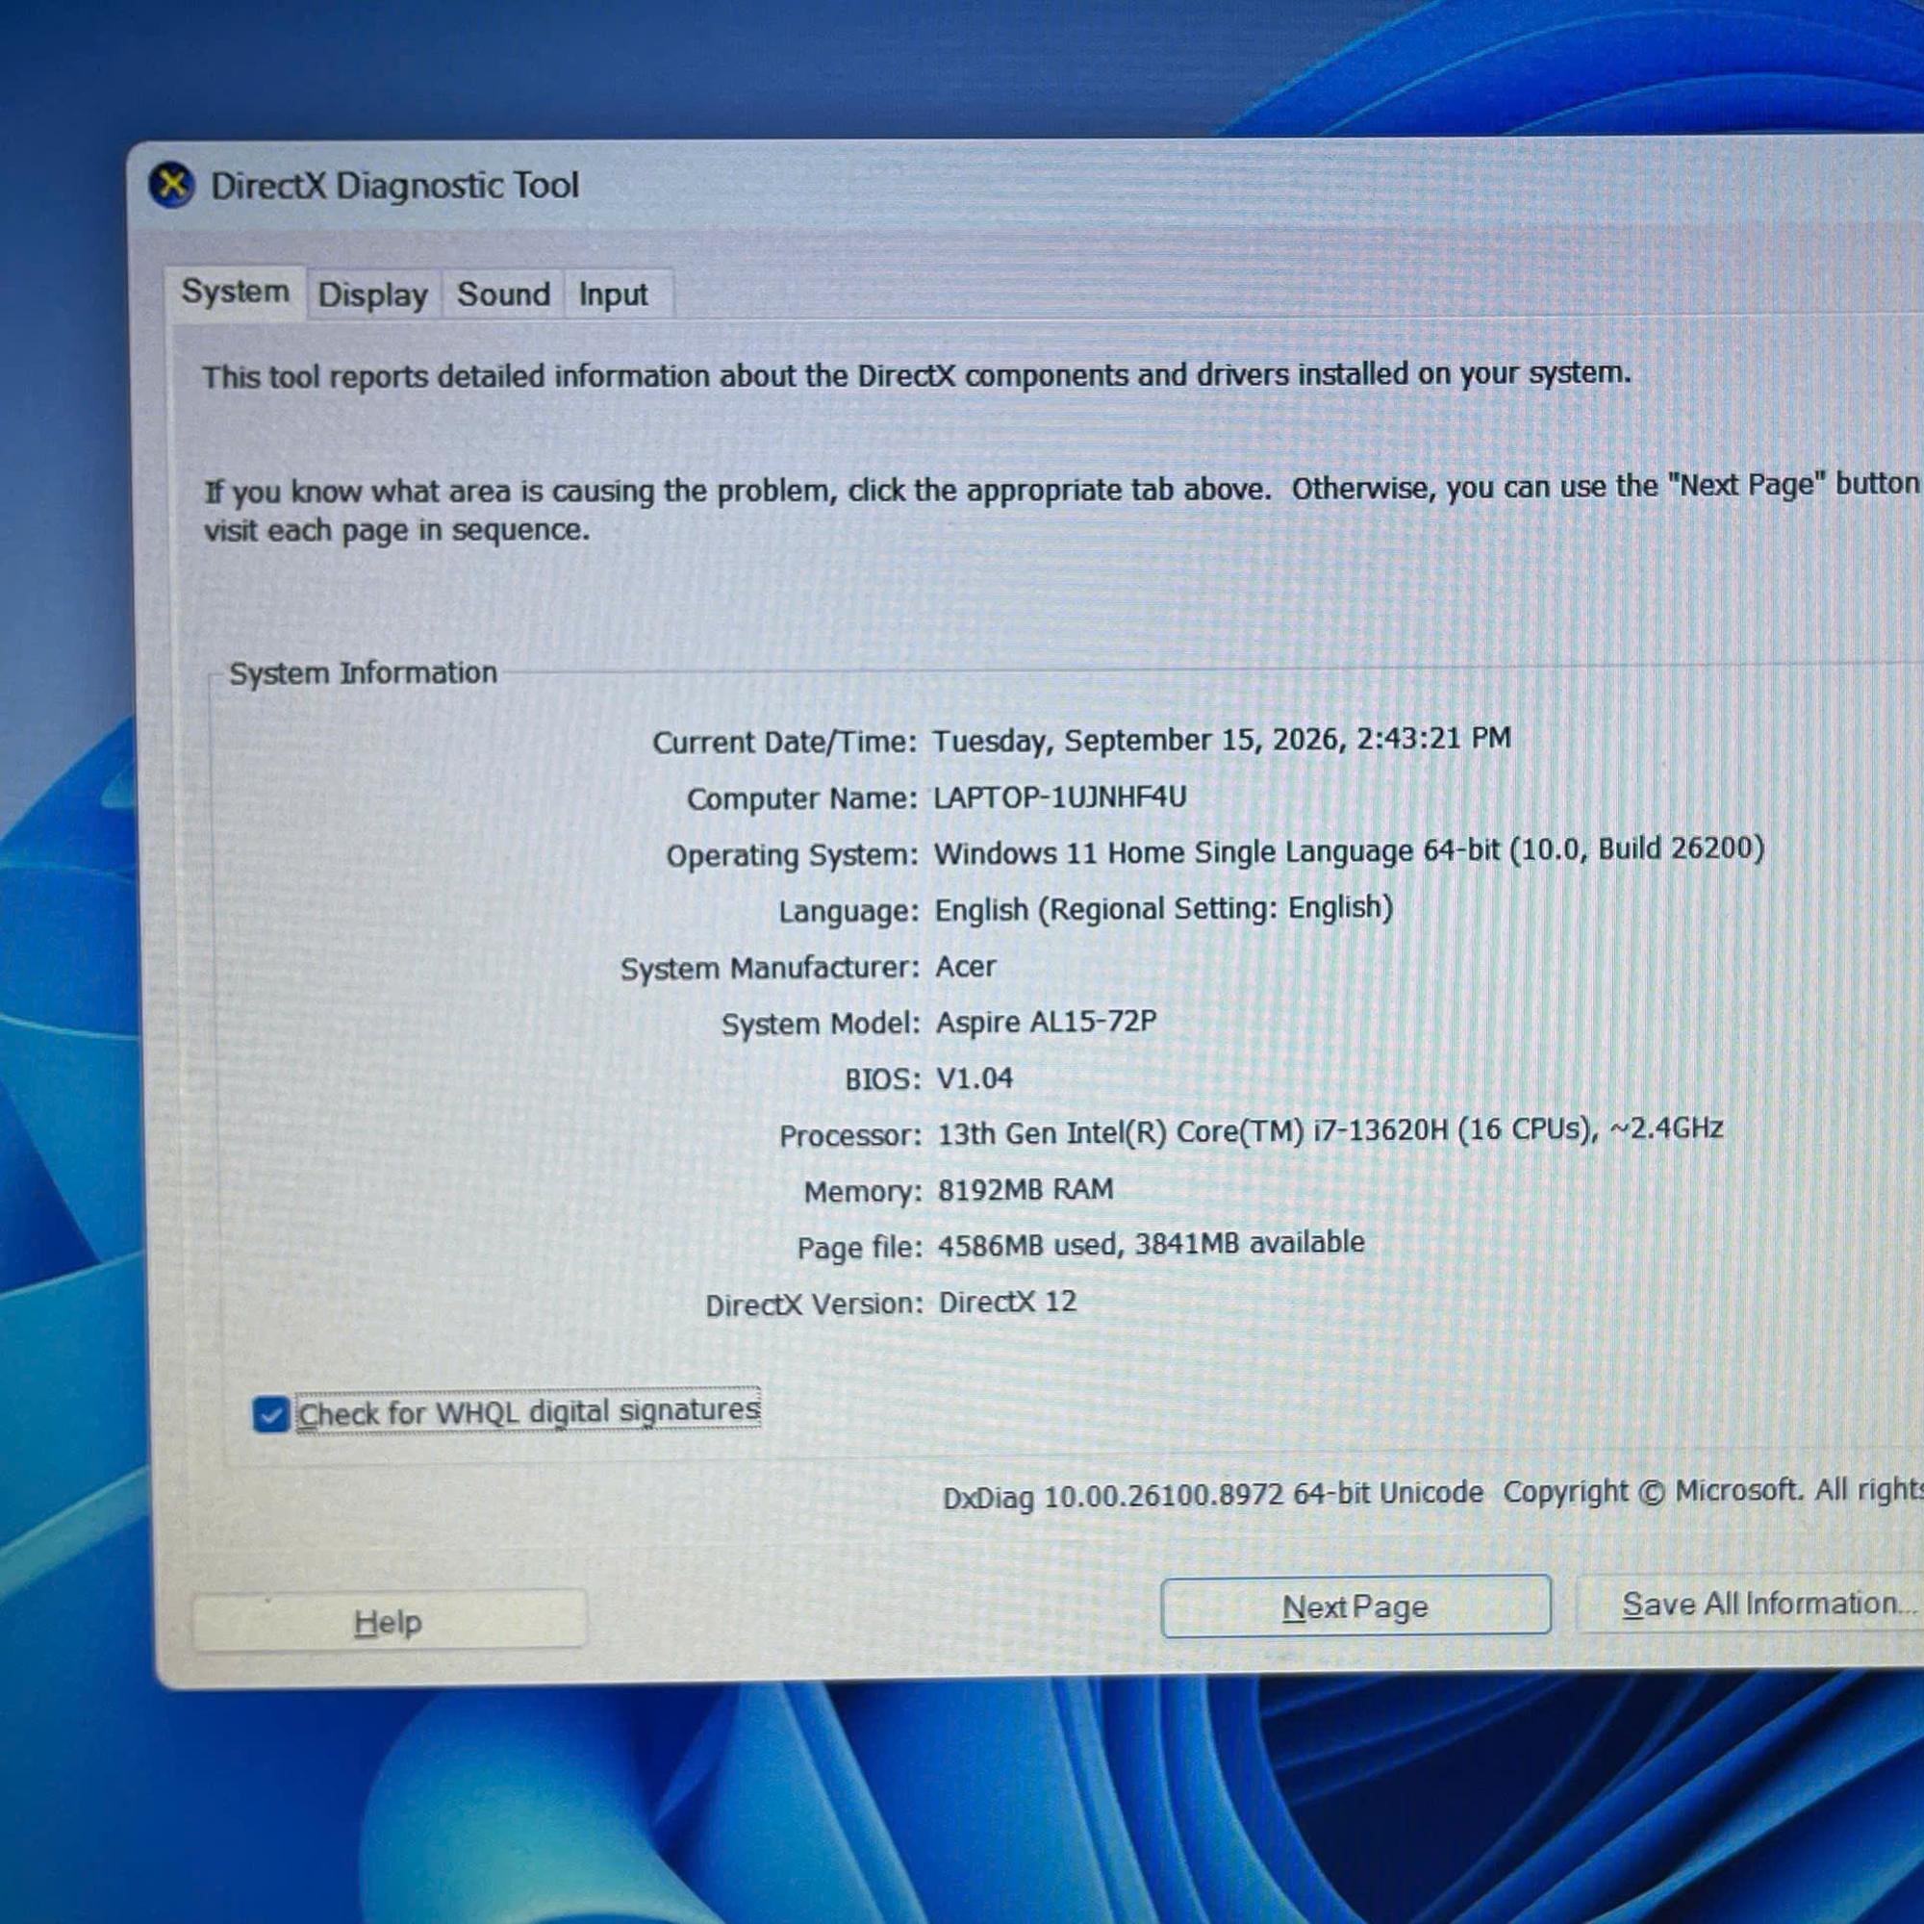
Task: Switch to the System tab
Action: click(235, 291)
